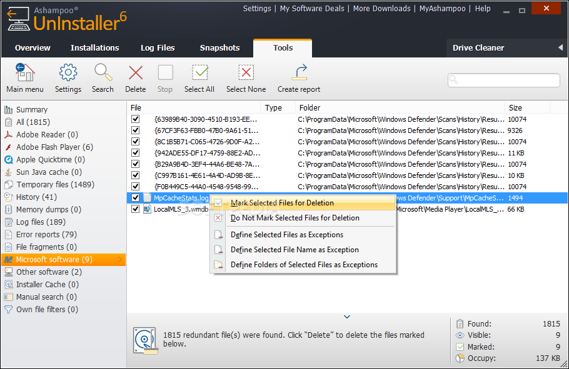
Task: Uncheck the {63989B40-3090 file checkbox
Action: point(135,119)
